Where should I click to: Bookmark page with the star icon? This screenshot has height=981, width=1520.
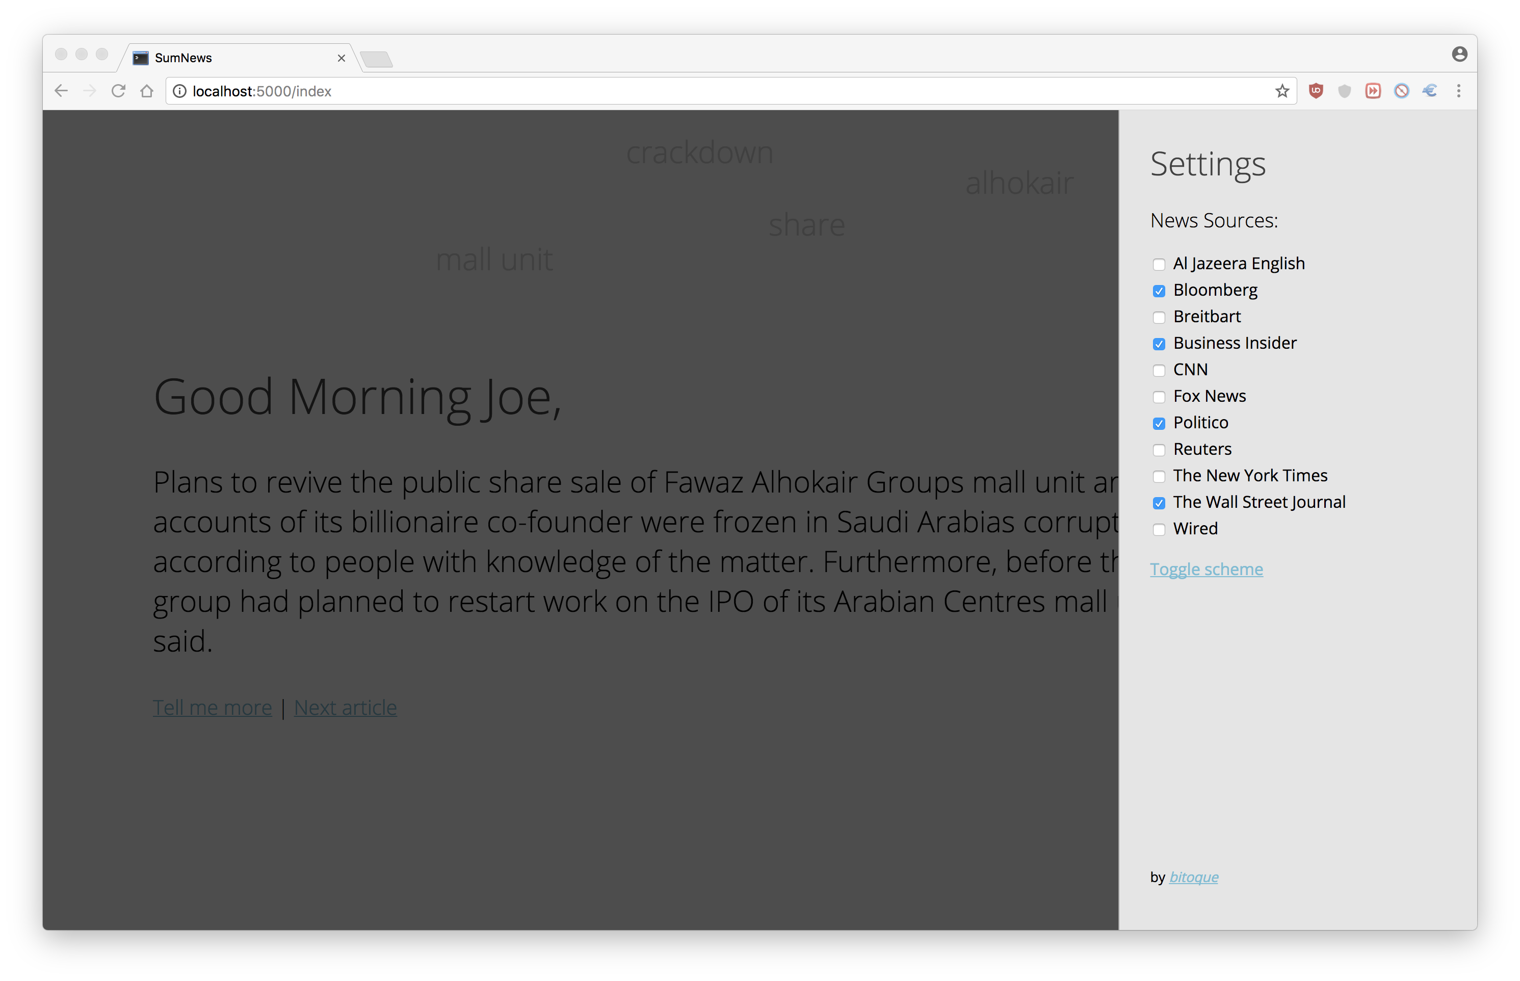(x=1282, y=91)
